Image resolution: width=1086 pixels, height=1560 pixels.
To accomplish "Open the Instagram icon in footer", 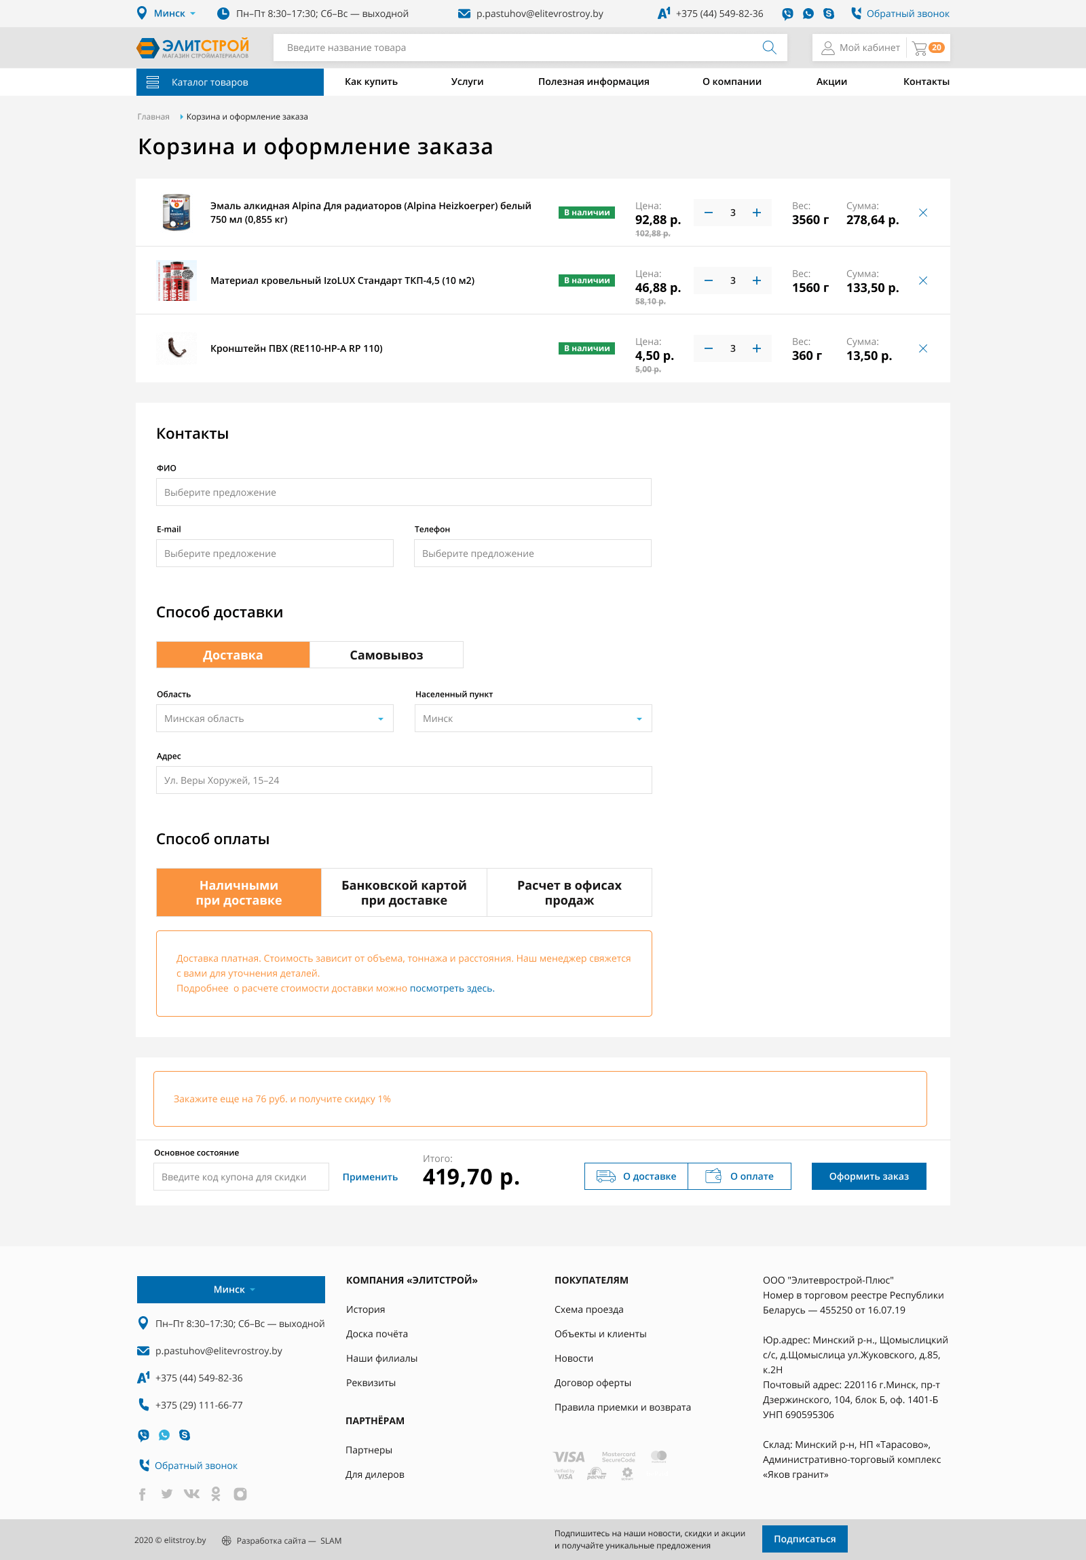I will [240, 1493].
